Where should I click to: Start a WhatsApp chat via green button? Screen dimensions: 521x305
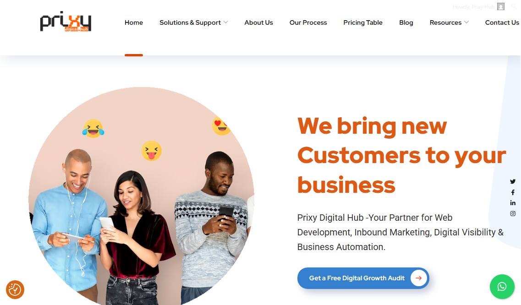502,286
